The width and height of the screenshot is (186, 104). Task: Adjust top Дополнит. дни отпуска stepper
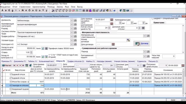click(x=139, y=28)
